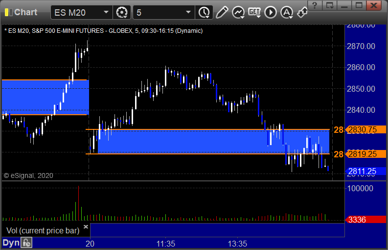Open the window options pop-out icon
The width and height of the screenshot is (388, 250).
click(330, 5)
